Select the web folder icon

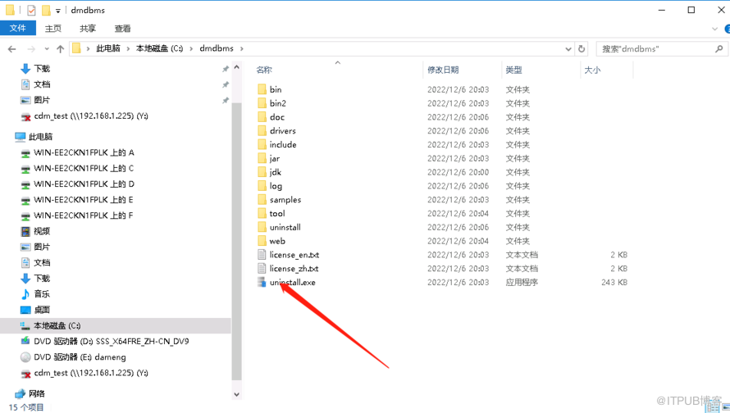262,241
